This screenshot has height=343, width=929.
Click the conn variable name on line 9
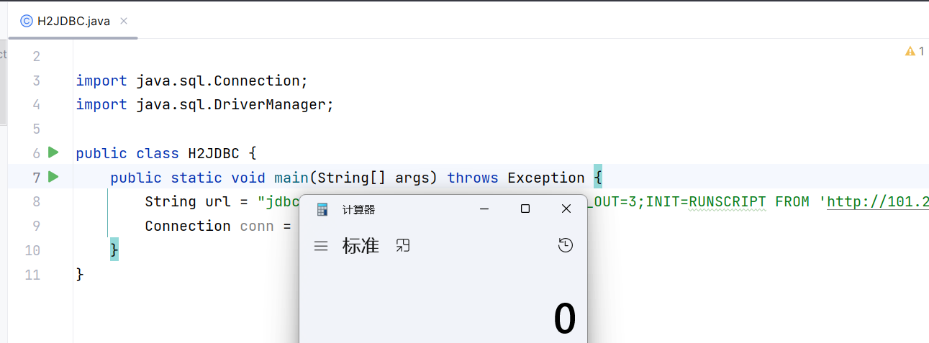click(x=257, y=226)
